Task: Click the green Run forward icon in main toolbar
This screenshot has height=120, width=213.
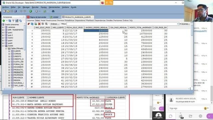Action: click(31, 11)
